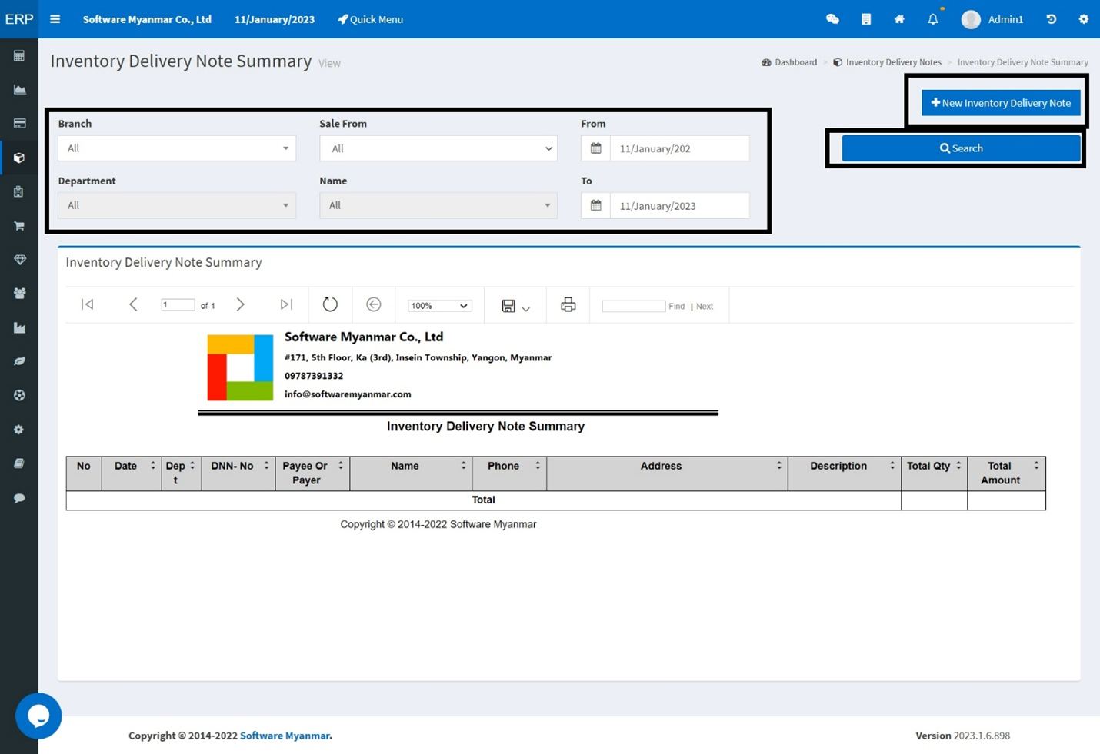
Task: Open the 100% zoom level dropdown
Action: coord(439,305)
